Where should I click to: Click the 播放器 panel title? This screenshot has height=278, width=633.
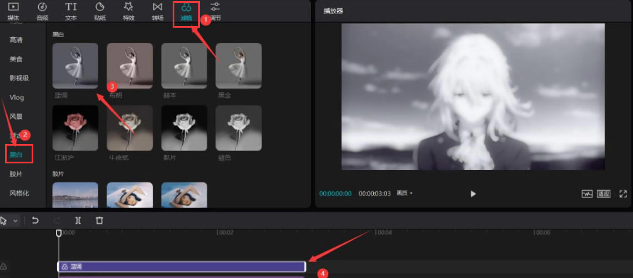pos(333,11)
